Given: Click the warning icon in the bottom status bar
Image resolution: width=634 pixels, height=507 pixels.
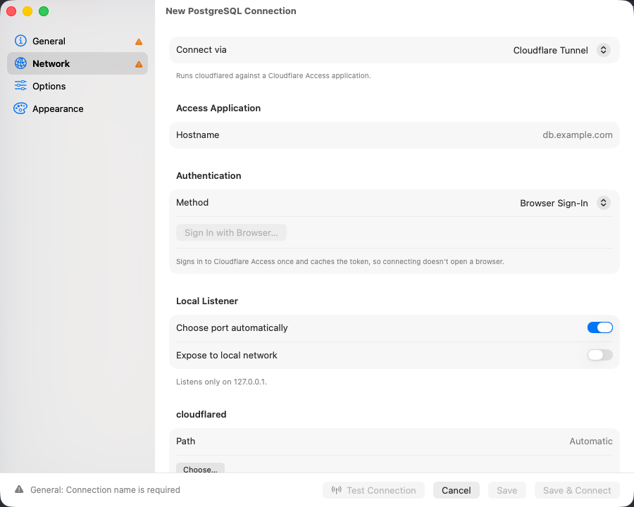Looking at the screenshot, I should [x=19, y=489].
